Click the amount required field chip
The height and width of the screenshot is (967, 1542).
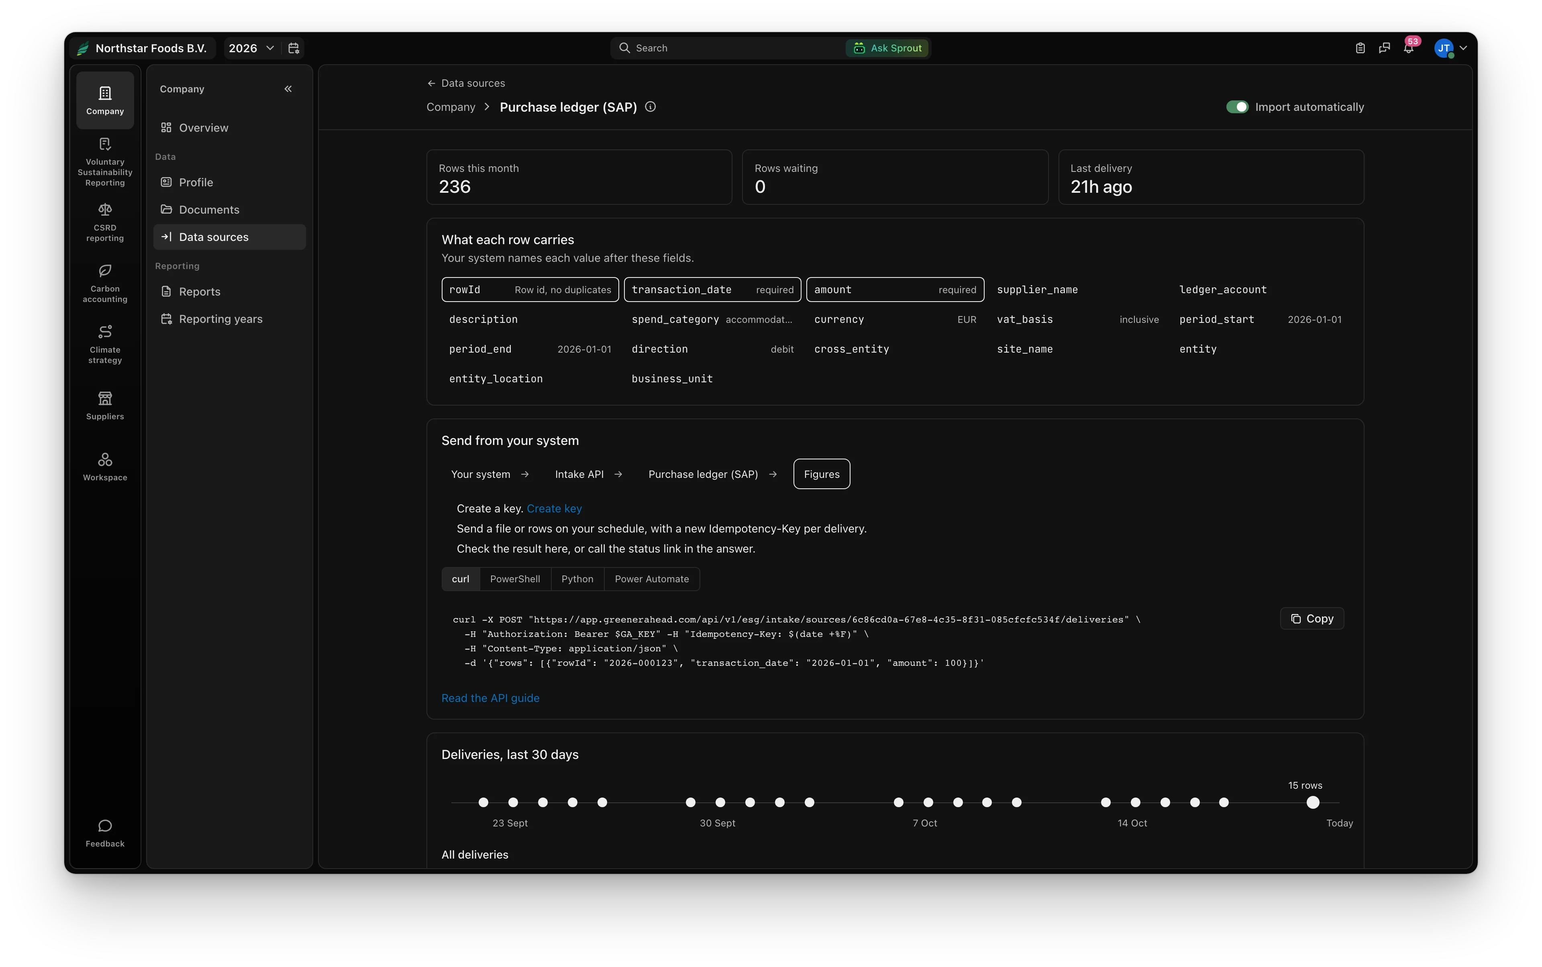[x=895, y=290]
